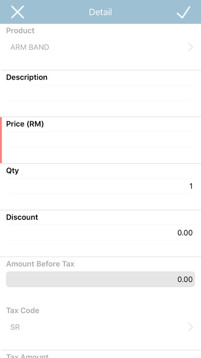Expand the SR tax code chevron
This screenshot has height=358, width=201.
191,327
